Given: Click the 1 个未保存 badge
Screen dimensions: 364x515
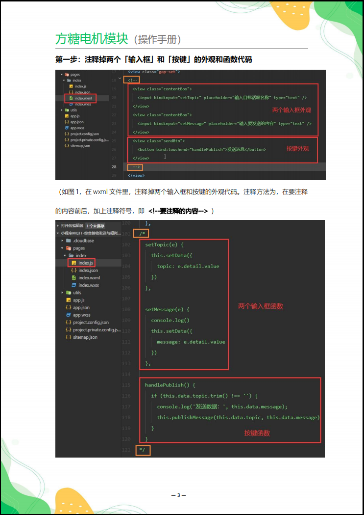Looking at the screenshot, I should pyautogui.click(x=96, y=226).
